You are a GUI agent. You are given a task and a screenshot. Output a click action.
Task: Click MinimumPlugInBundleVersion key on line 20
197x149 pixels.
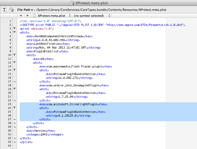[76, 93]
